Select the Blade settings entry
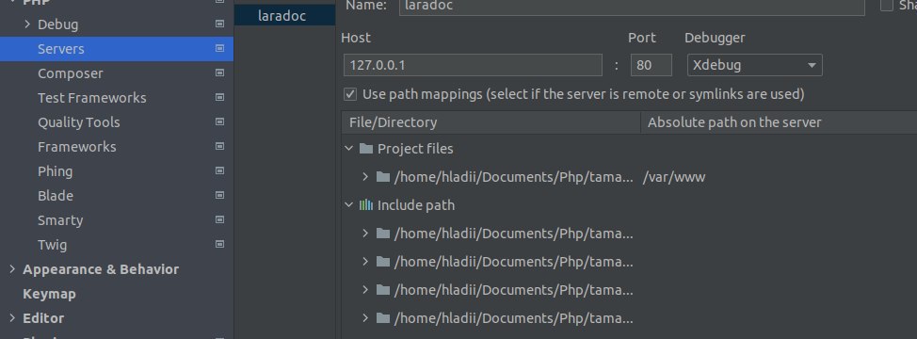 point(56,196)
